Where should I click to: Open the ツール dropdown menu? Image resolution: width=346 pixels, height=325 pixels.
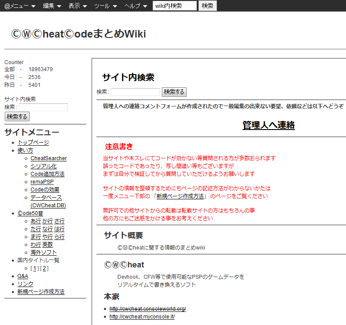tap(106, 6)
